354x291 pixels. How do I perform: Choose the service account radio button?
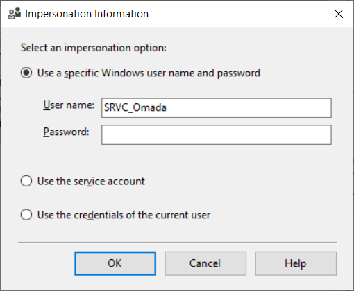[x=26, y=181]
